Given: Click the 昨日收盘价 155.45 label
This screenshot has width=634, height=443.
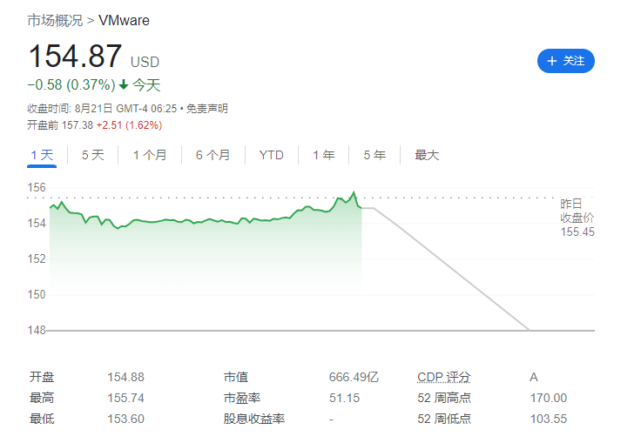Looking at the screenshot, I should [x=577, y=218].
